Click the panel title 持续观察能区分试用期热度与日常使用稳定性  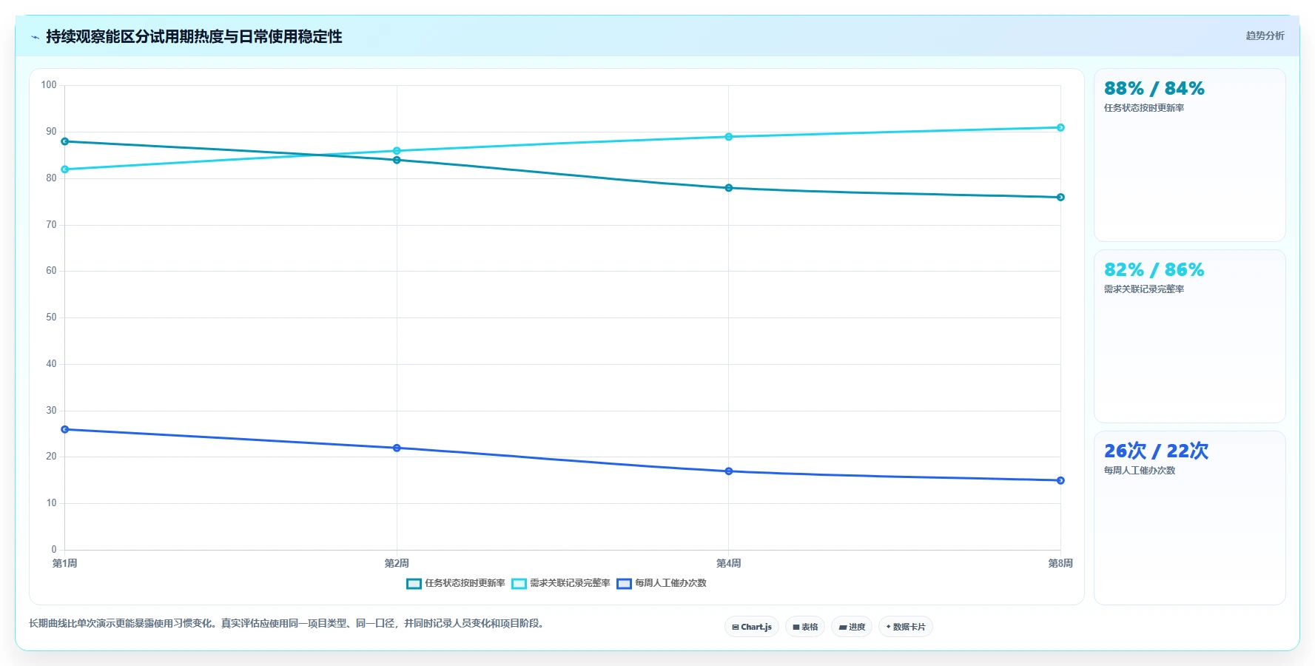coord(194,37)
